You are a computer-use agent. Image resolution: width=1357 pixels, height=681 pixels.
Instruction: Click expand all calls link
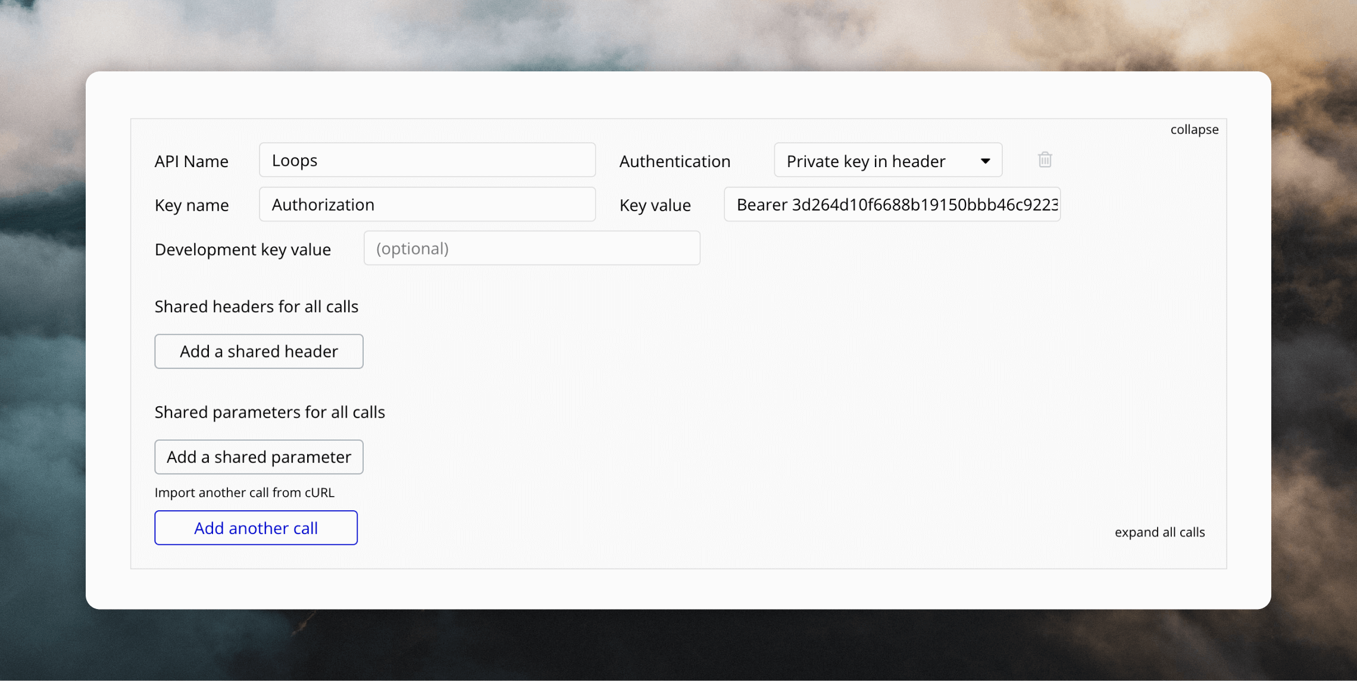click(x=1159, y=532)
